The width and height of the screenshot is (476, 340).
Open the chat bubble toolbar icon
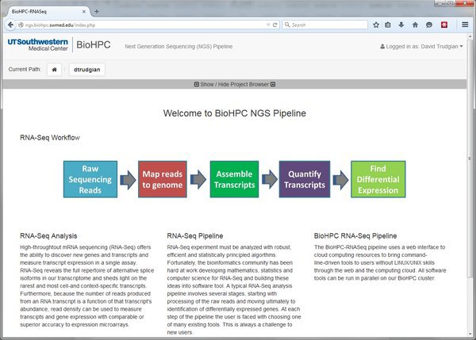point(429,25)
